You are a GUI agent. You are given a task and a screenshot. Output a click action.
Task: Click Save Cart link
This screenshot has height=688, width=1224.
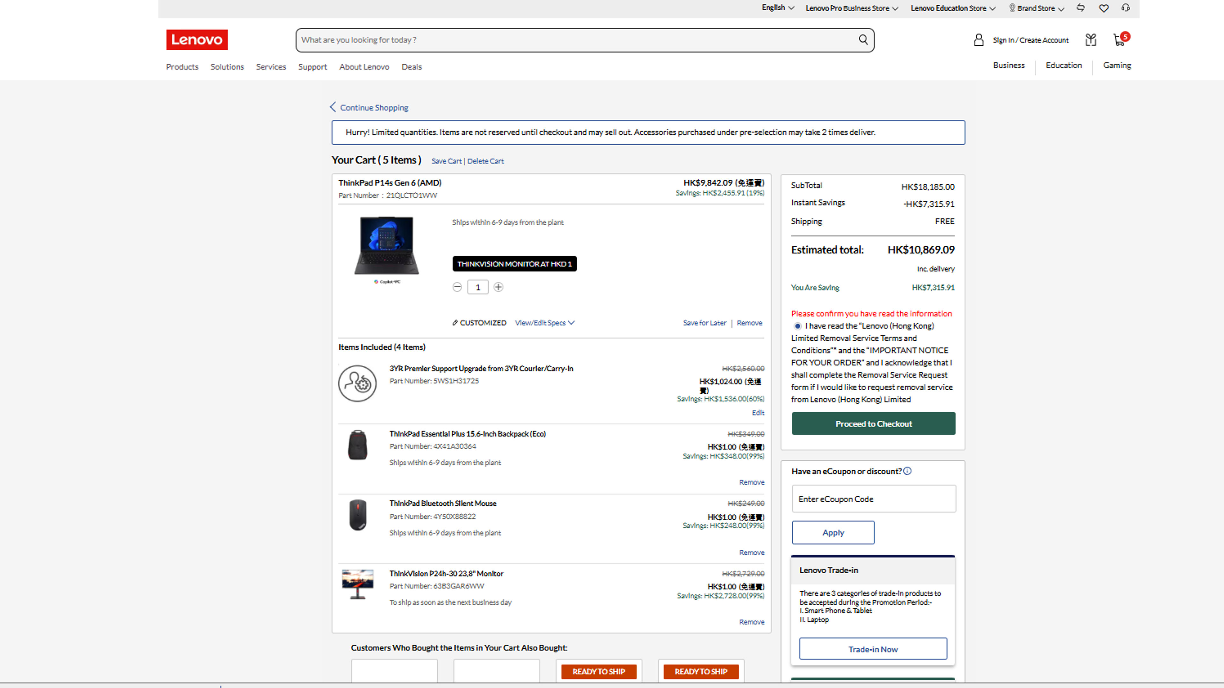click(x=446, y=161)
